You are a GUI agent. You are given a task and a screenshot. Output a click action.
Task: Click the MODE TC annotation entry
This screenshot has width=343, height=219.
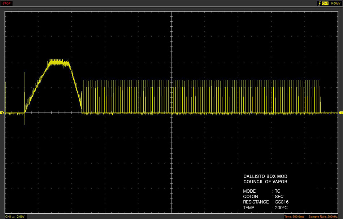click(x=262, y=191)
